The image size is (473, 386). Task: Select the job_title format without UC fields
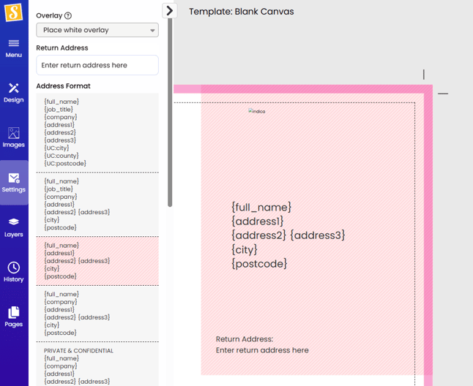click(97, 204)
